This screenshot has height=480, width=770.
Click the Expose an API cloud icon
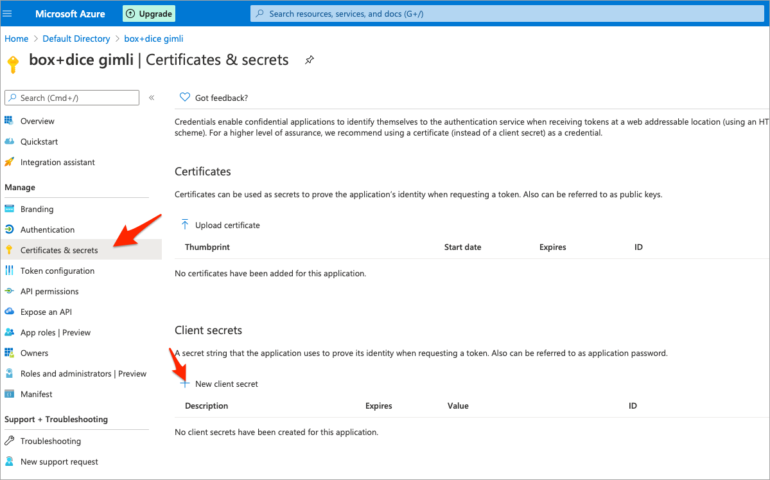[9, 312]
